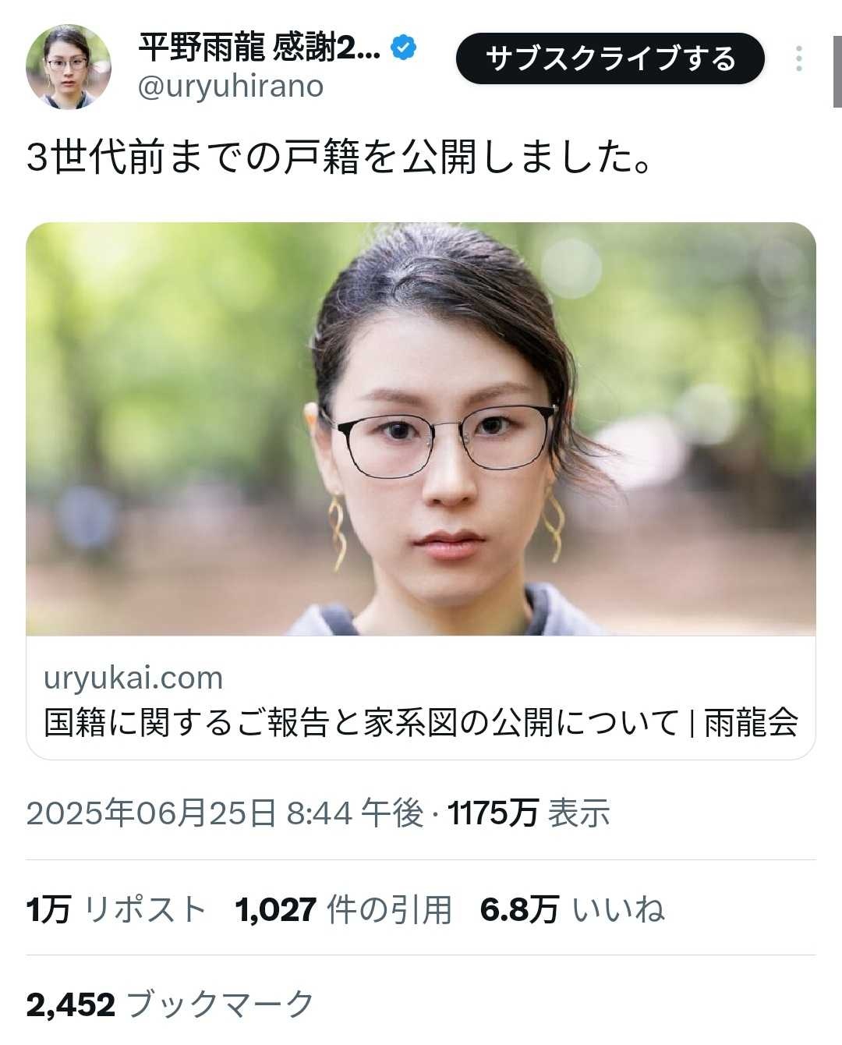This screenshot has width=842, height=1045.
Task: Click the いいね label text
Action: [619, 909]
